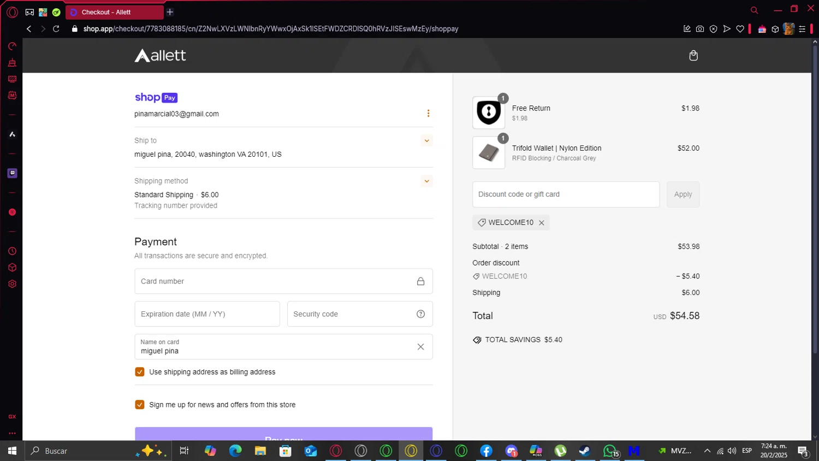This screenshot has width=819, height=461.
Task: Open sidebar Settings gear icon
Action: click(12, 284)
